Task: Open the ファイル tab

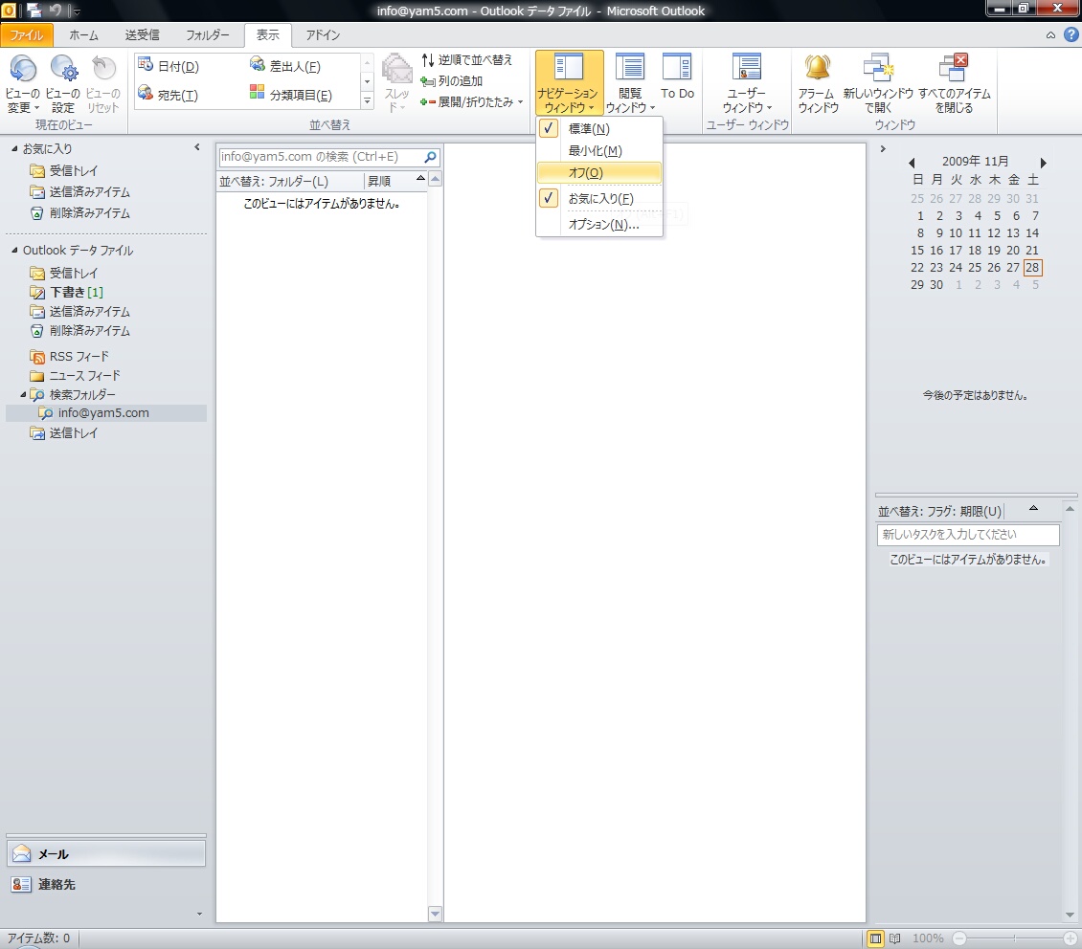Action: pyautogui.click(x=27, y=35)
